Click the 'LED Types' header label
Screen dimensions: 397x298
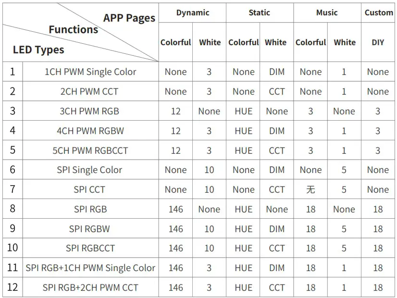(x=38, y=50)
